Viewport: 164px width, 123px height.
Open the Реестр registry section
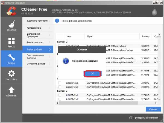tap(11, 42)
